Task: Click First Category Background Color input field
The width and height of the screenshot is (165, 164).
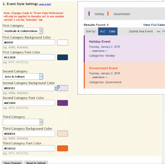Action: click(x=29, y=42)
